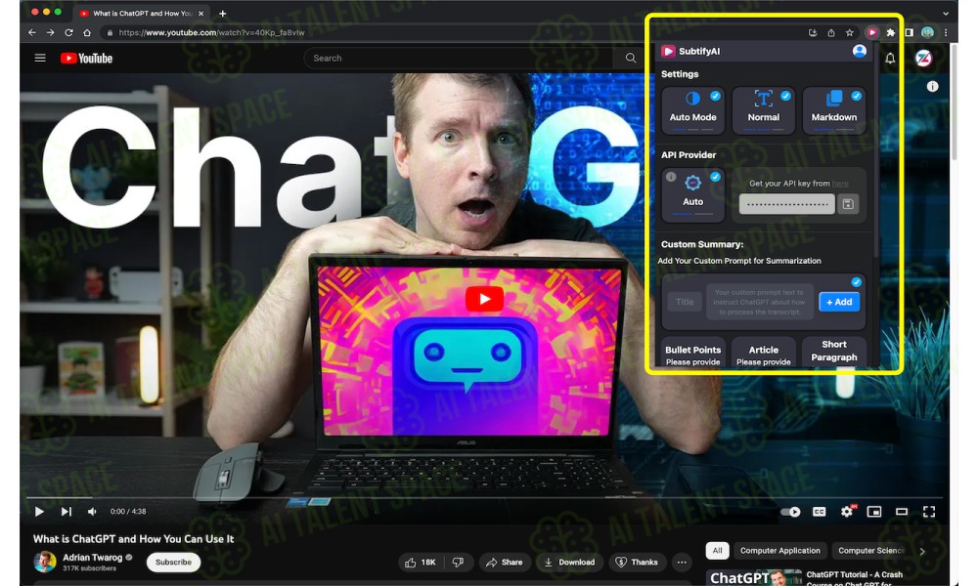Click the video info card icon

point(932,87)
